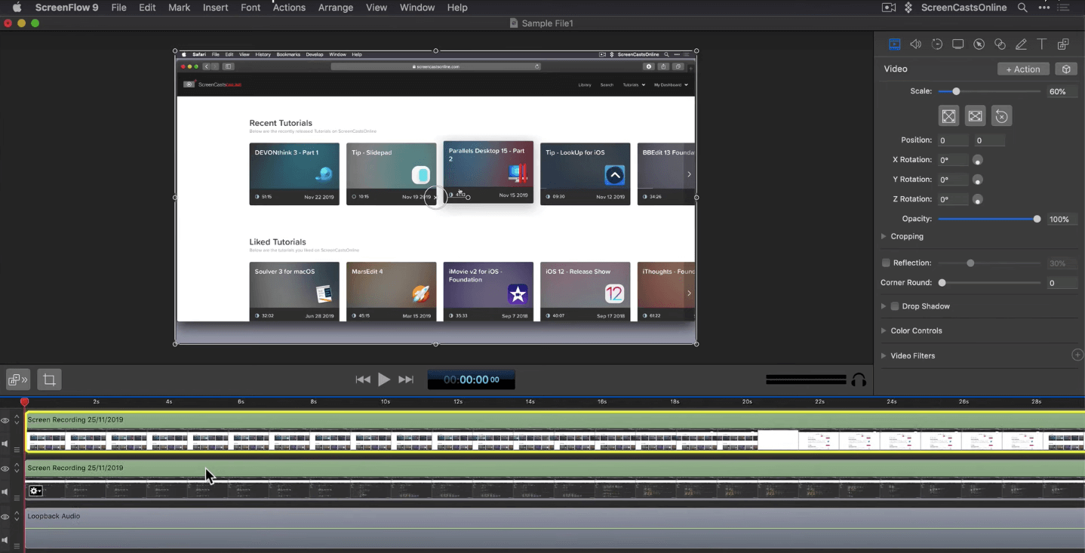The width and height of the screenshot is (1085, 553).
Task: Open the Annotations pencil tab
Action: (1021, 45)
